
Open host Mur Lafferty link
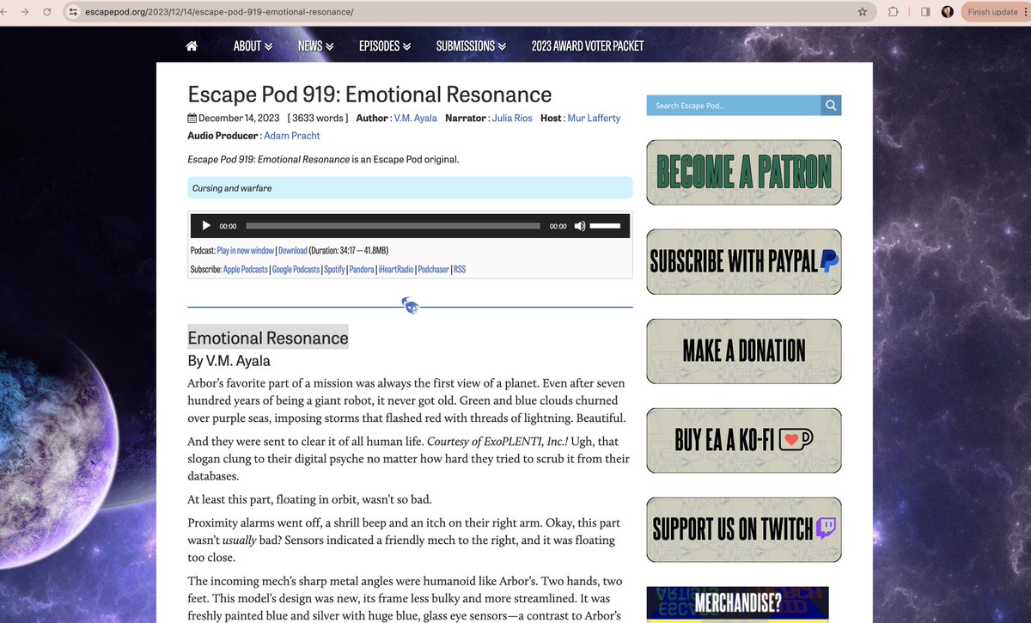coord(592,118)
